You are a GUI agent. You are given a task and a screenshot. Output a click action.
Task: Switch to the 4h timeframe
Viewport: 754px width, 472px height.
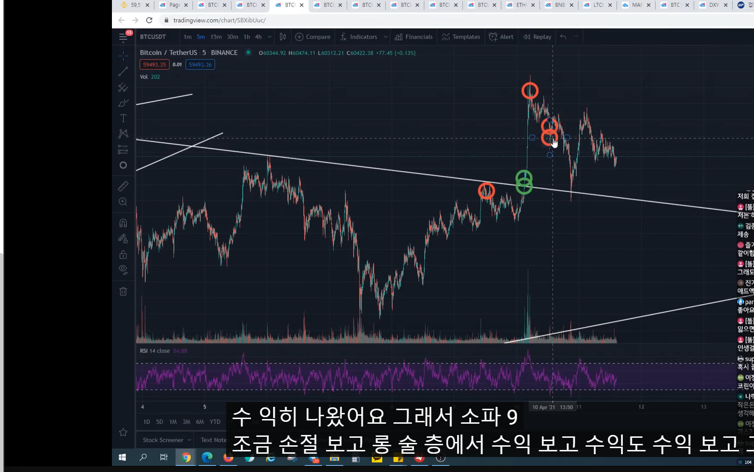(x=259, y=37)
